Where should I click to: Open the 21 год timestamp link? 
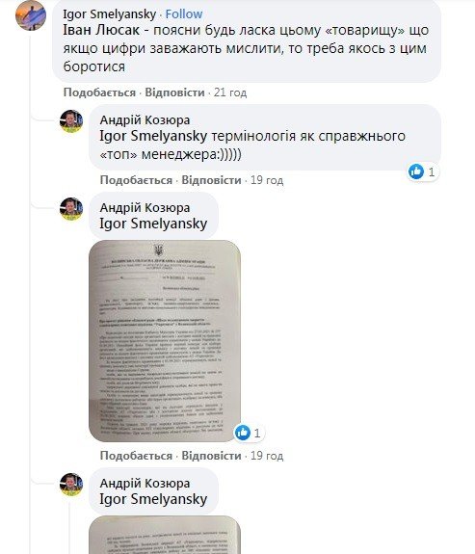[x=230, y=92]
